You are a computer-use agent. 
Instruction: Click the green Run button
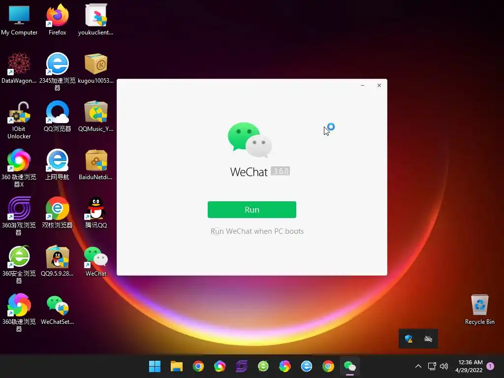pyautogui.click(x=252, y=210)
